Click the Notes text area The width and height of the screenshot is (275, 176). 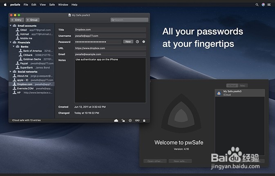110,80
